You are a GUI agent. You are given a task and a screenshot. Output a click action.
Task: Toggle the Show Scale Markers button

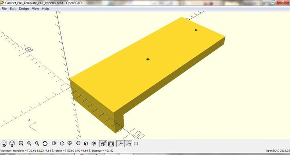128,143
